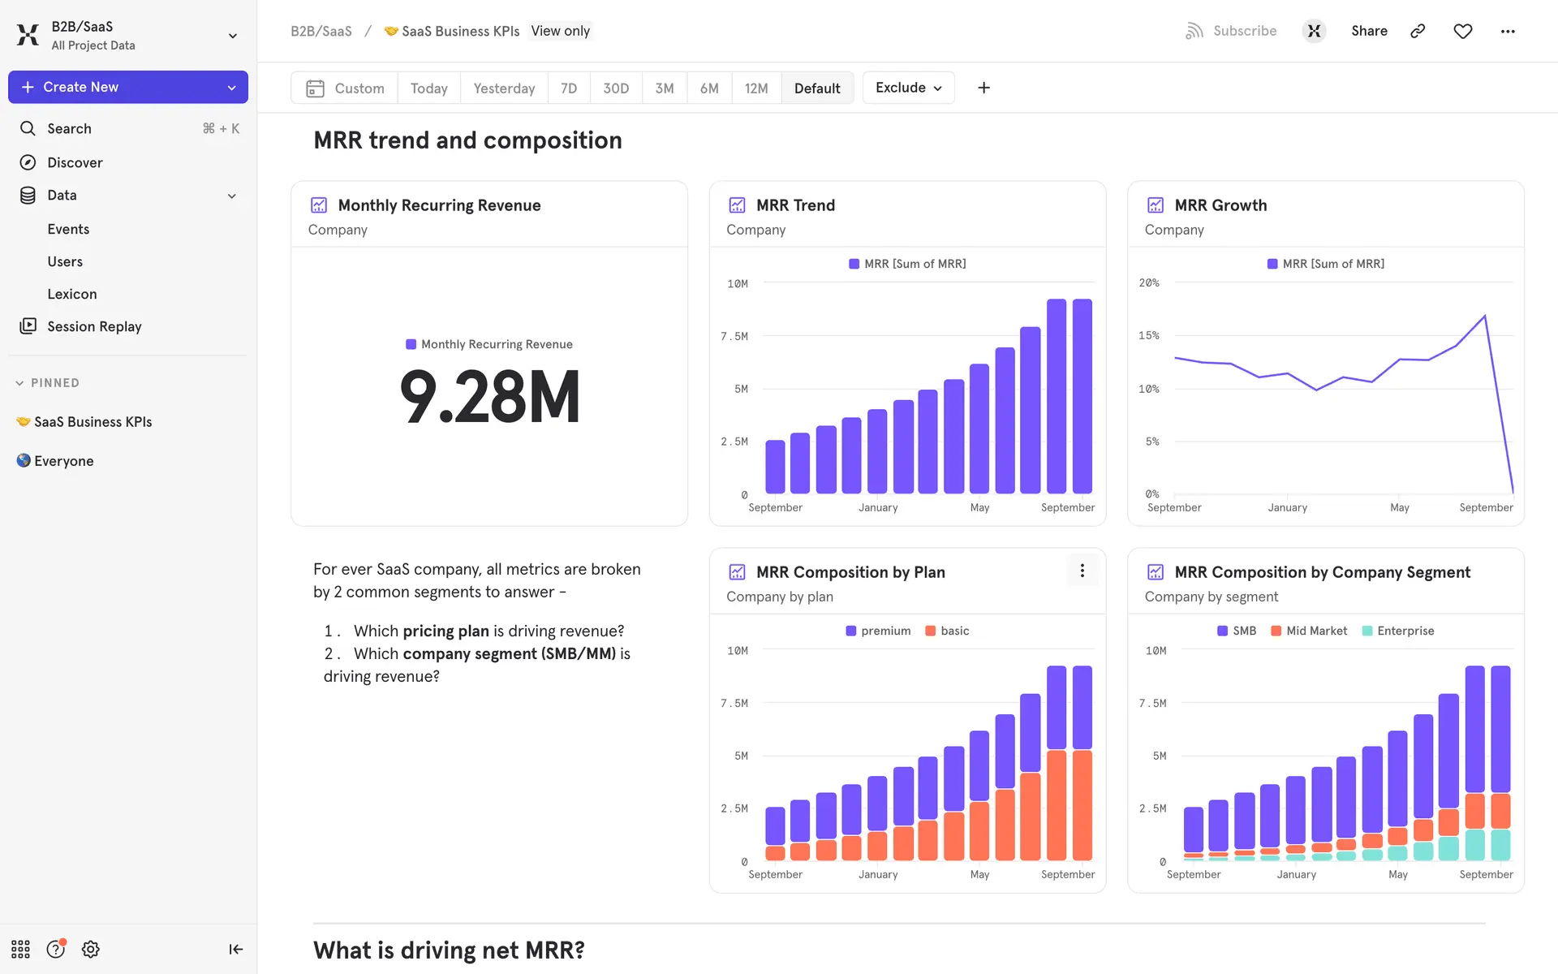Collapse the Data section chevron

click(x=232, y=196)
